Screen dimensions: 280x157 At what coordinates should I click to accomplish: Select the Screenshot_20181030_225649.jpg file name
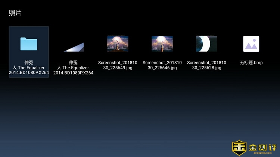tap(118, 65)
